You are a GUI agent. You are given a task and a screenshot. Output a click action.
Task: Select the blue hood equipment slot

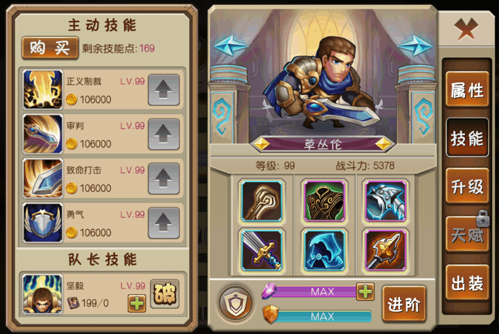click(x=324, y=250)
